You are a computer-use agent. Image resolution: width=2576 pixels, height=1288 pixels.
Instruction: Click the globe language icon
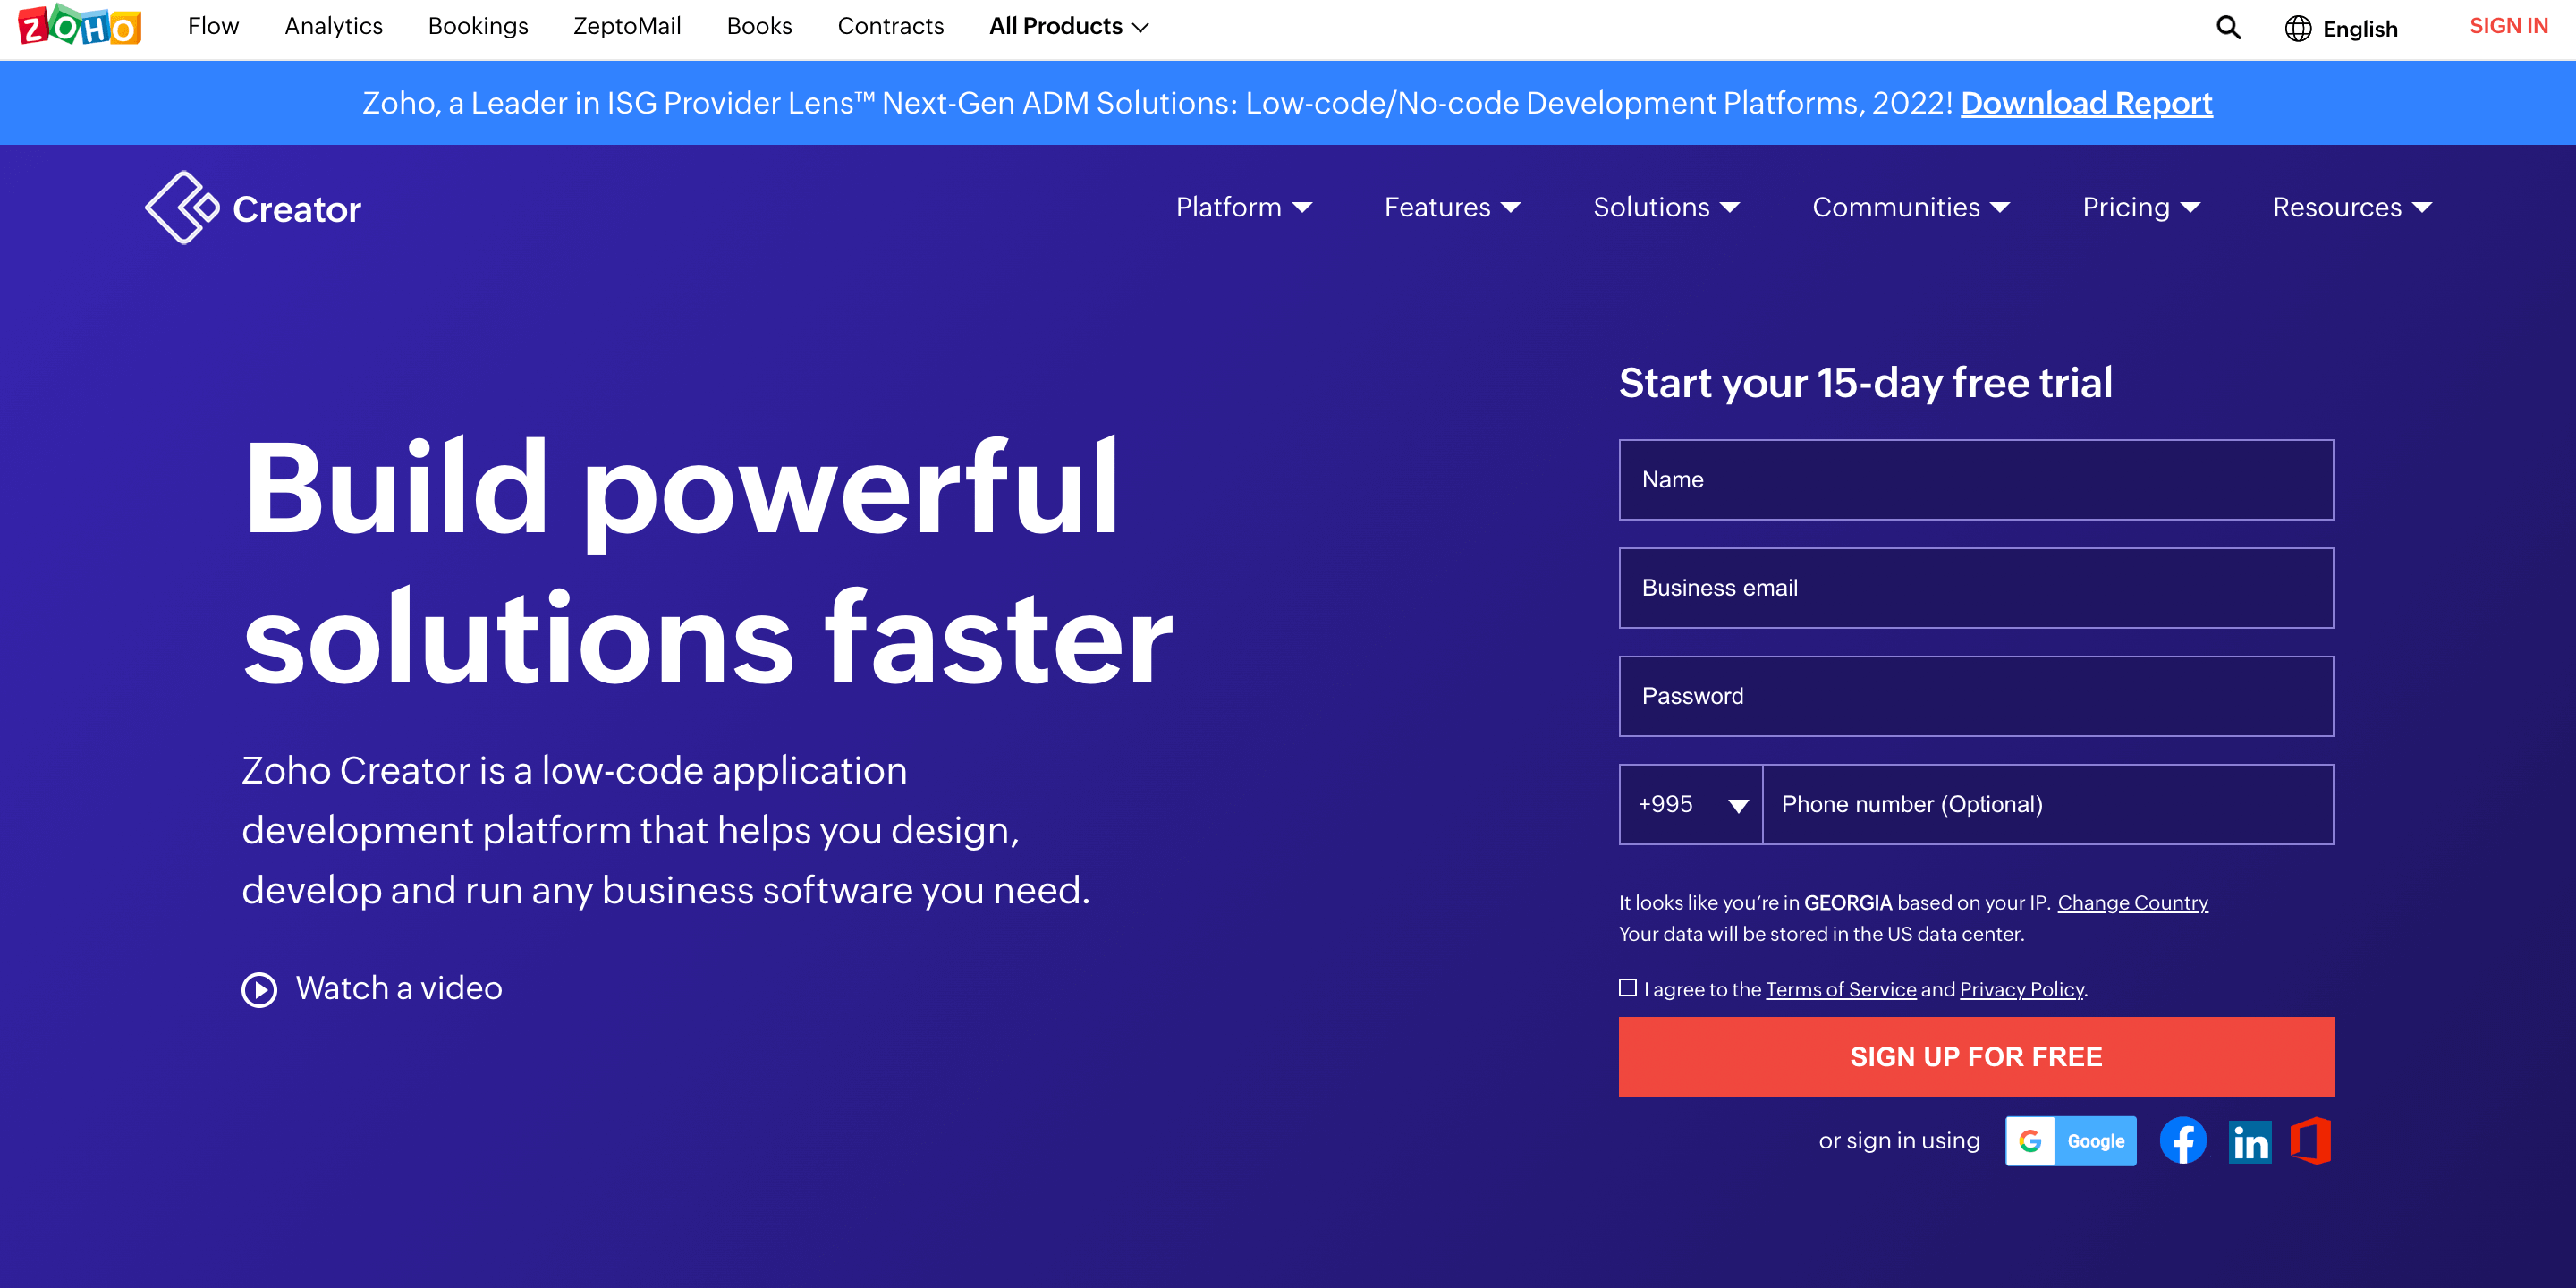point(2295,28)
